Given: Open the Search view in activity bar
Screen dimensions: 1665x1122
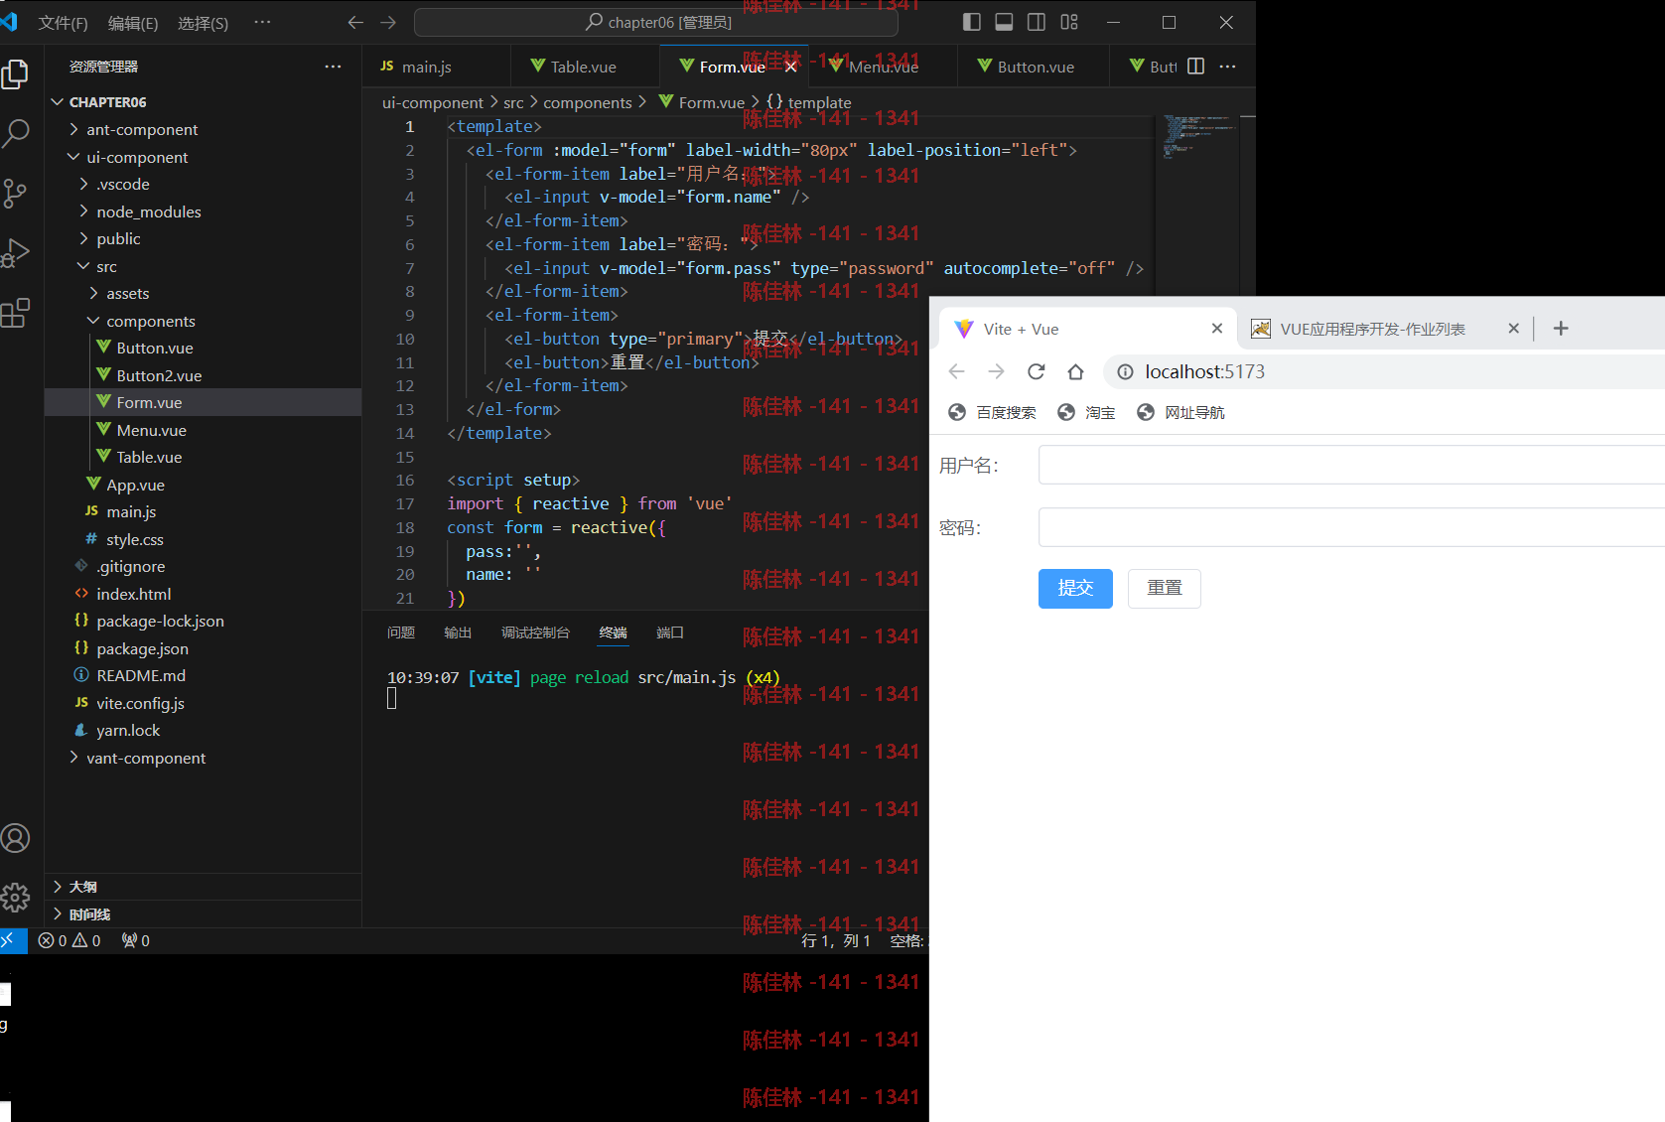Looking at the screenshot, I should (16, 133).
